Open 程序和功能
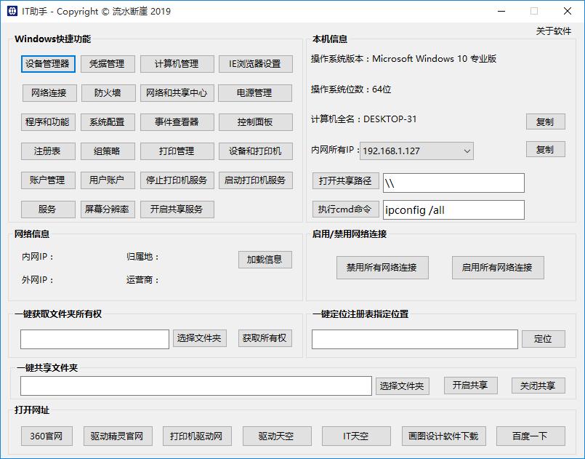This screenshot has width=585, height=459. click(48, 122)
